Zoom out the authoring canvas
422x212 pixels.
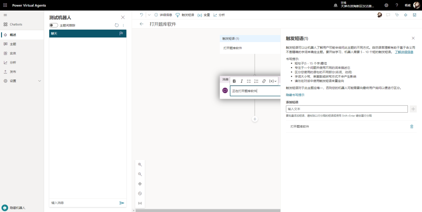[x=140, y=174]
